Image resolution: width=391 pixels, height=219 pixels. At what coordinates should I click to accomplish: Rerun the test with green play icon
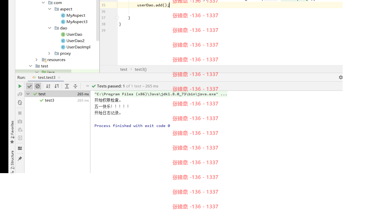click(x=20, y=86)
